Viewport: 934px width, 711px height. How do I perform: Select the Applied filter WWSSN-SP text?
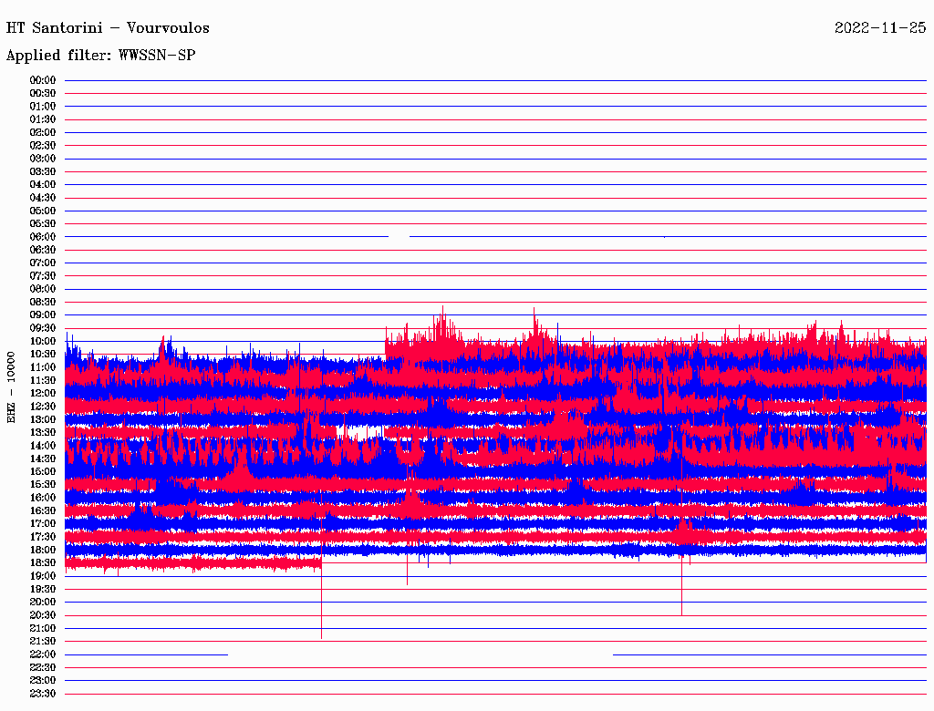pyautogui.click(x=100, y=55)
